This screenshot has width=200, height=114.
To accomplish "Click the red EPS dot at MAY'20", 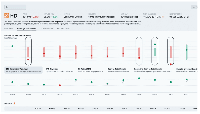I will click(60, 85).
